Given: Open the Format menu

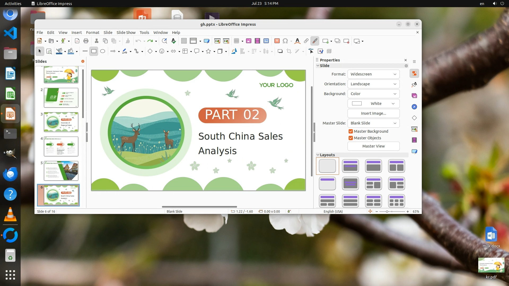Looking at the screenshot, I should pyautogui.click(x=93, y=33).
